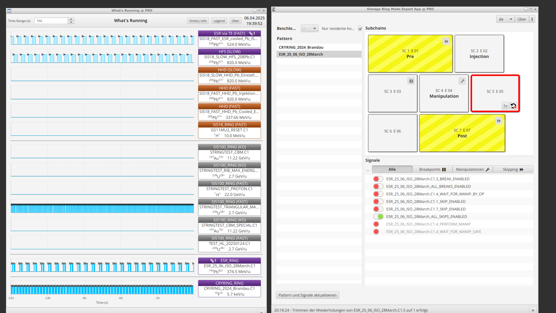Viewport: 556px width, 313px height.
Task: Toggle C1.3_BREAK_ENABLED signal switch
Action: pos(378,179)
